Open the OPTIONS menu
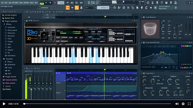The image size is (193, 108). 26,3
